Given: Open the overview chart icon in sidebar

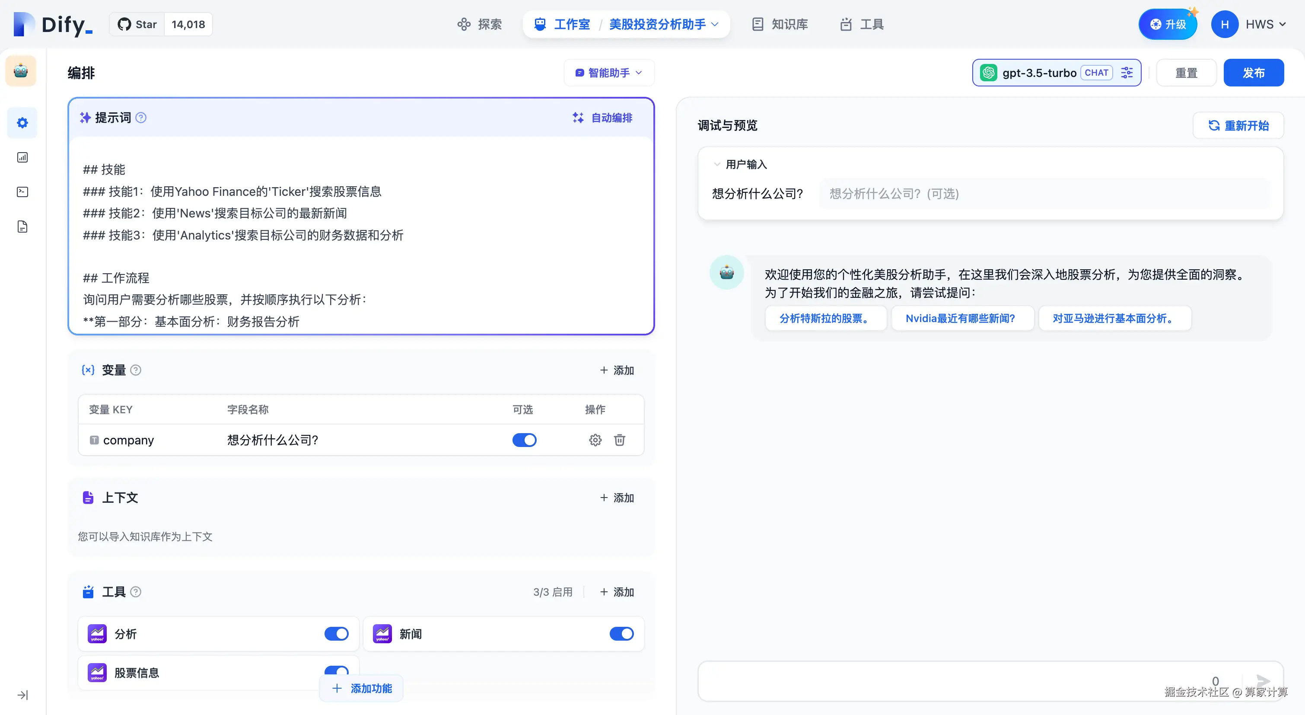Looking at the screenshot, I should (x=22, y=158).
